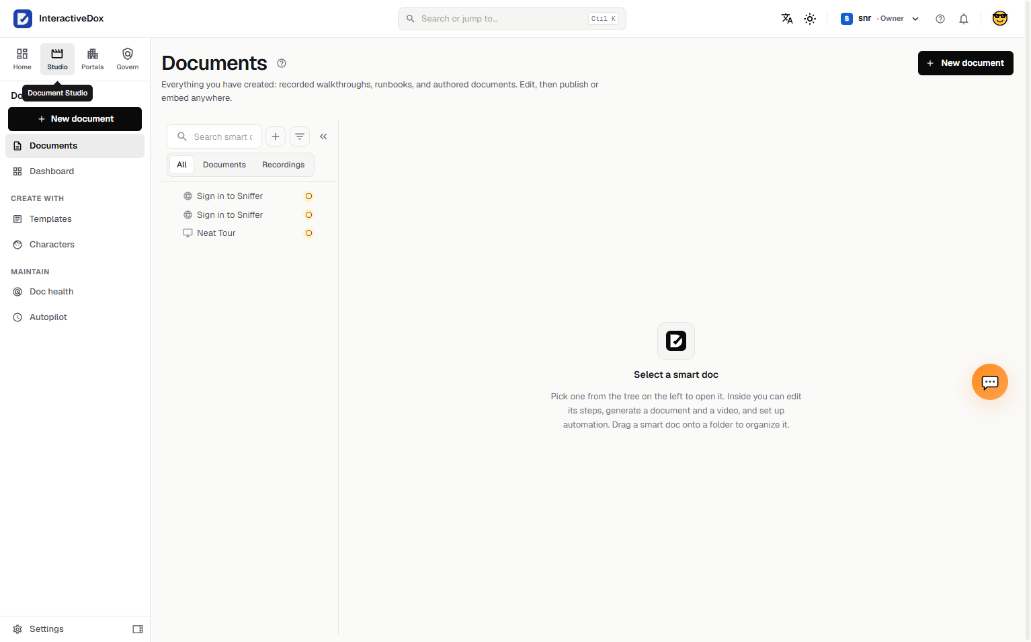
Task: Switch to the Recordings tab
Action: pyautogui.click(x=283, y=165)
